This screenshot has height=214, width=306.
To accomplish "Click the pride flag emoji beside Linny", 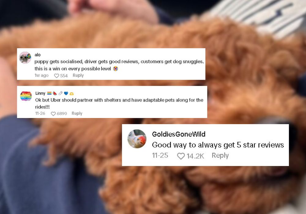I will coord(49,93).
